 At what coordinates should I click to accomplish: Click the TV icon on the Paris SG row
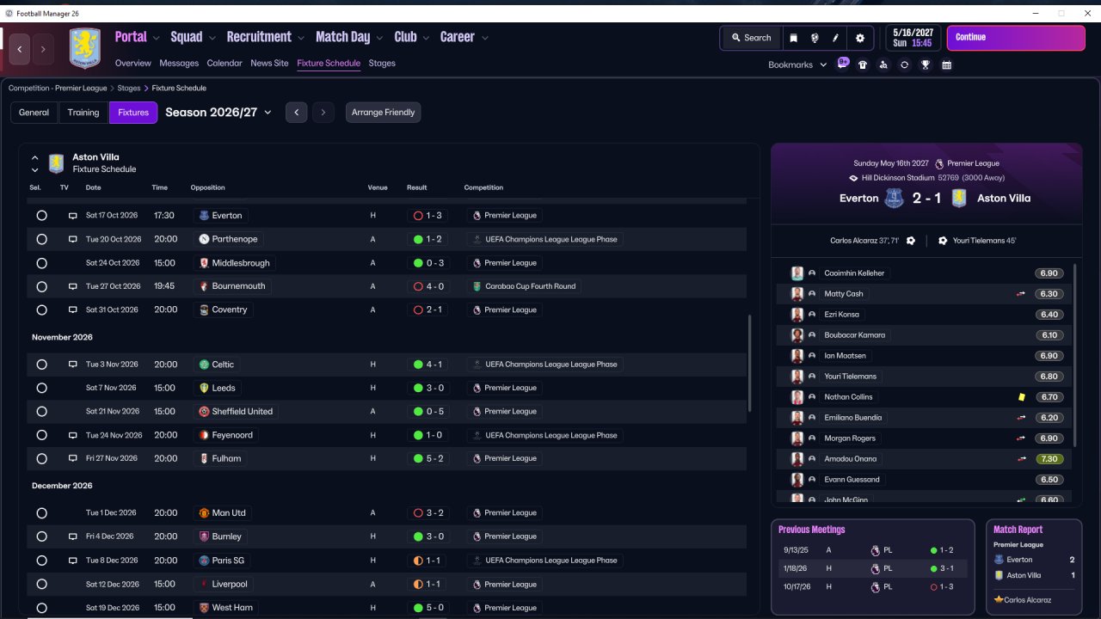pyautogui.click(x=72, y=561)
